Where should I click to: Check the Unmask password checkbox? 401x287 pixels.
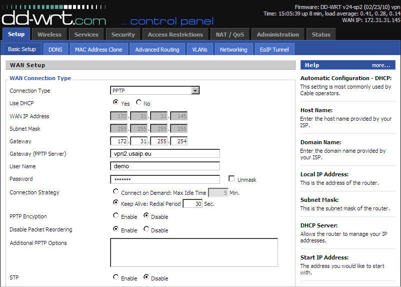click(x=231, y=178)
